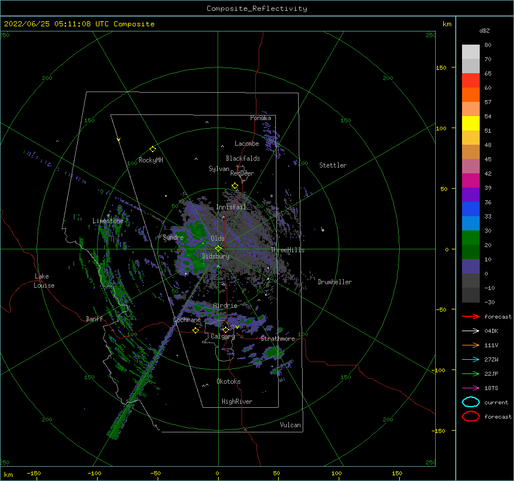Select the slate 10 dBZ color swatch
The height and width of the screenshot is (481, 514).
pyautogui.click(x=471, y=266)
